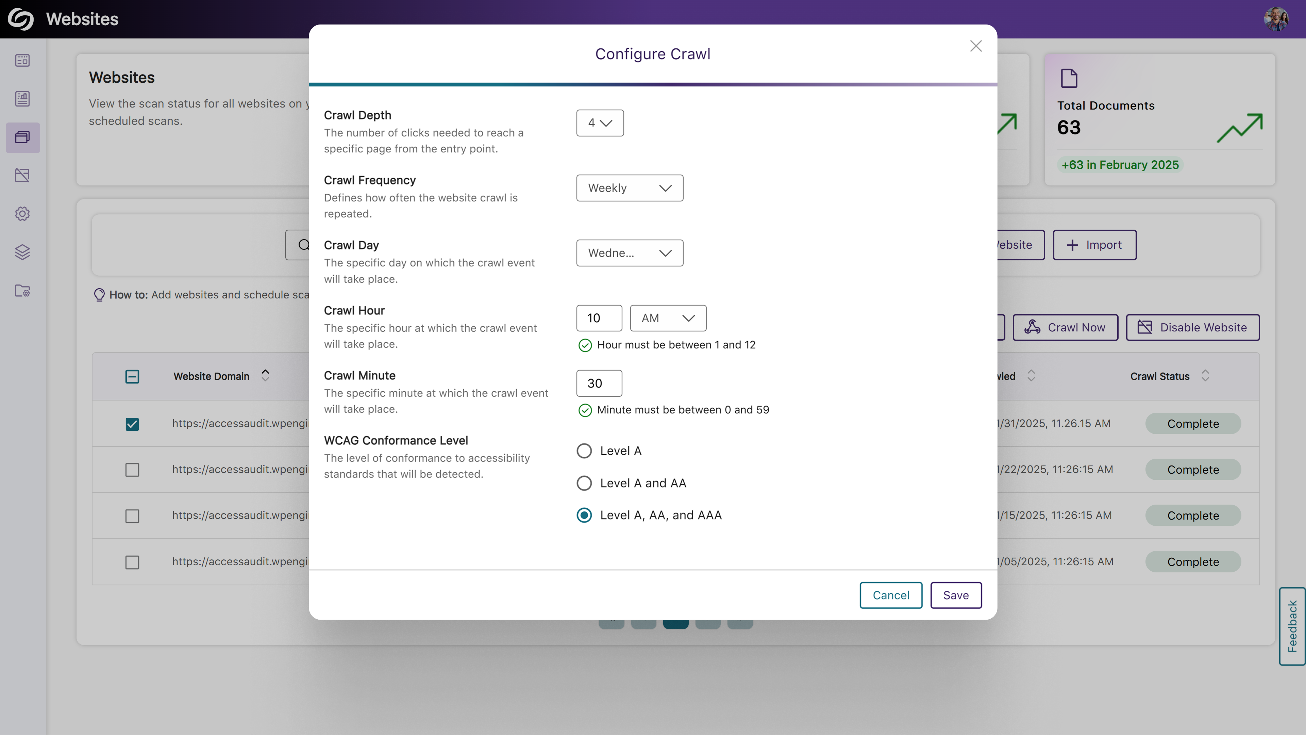Screen dimensions: 1306x735
Task: Click the Crawl Hour AM/PM dropdown
Action: point(667,318)
